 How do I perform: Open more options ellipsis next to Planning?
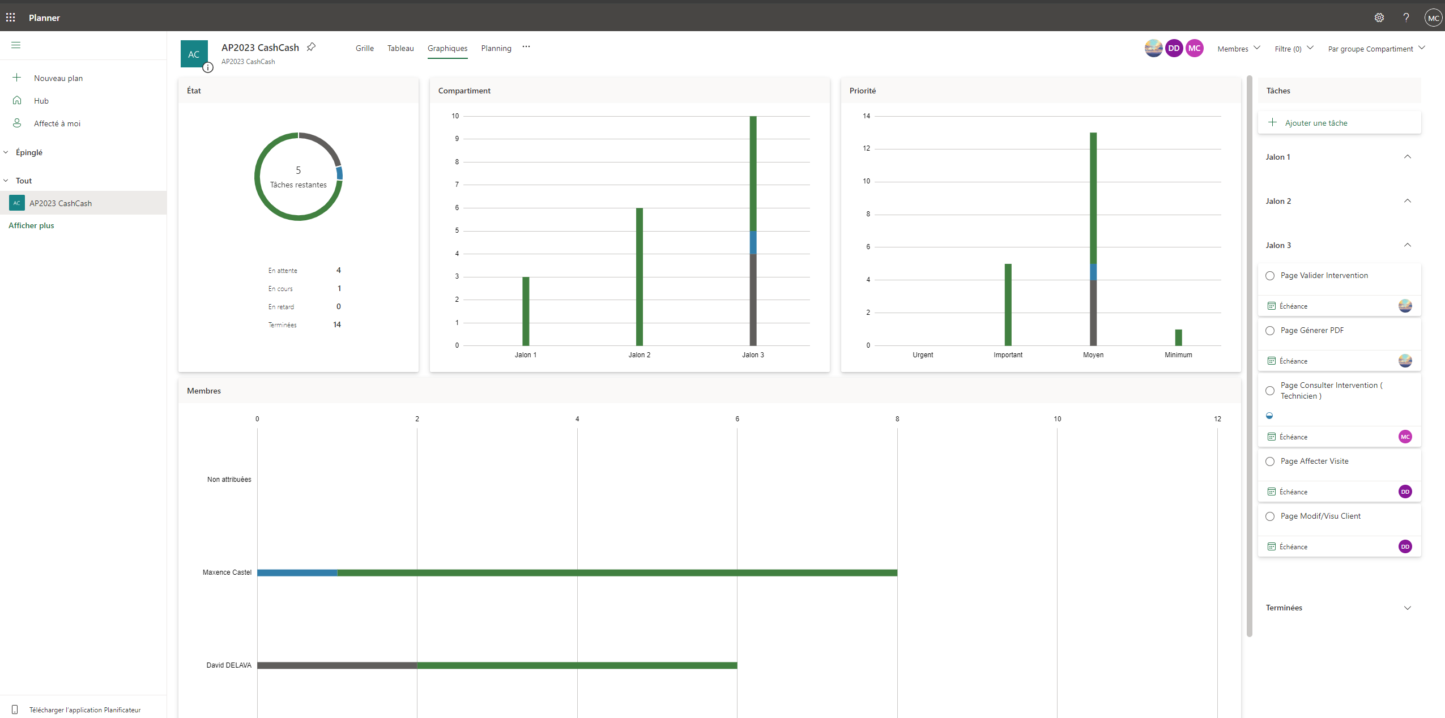pos(526,48)
